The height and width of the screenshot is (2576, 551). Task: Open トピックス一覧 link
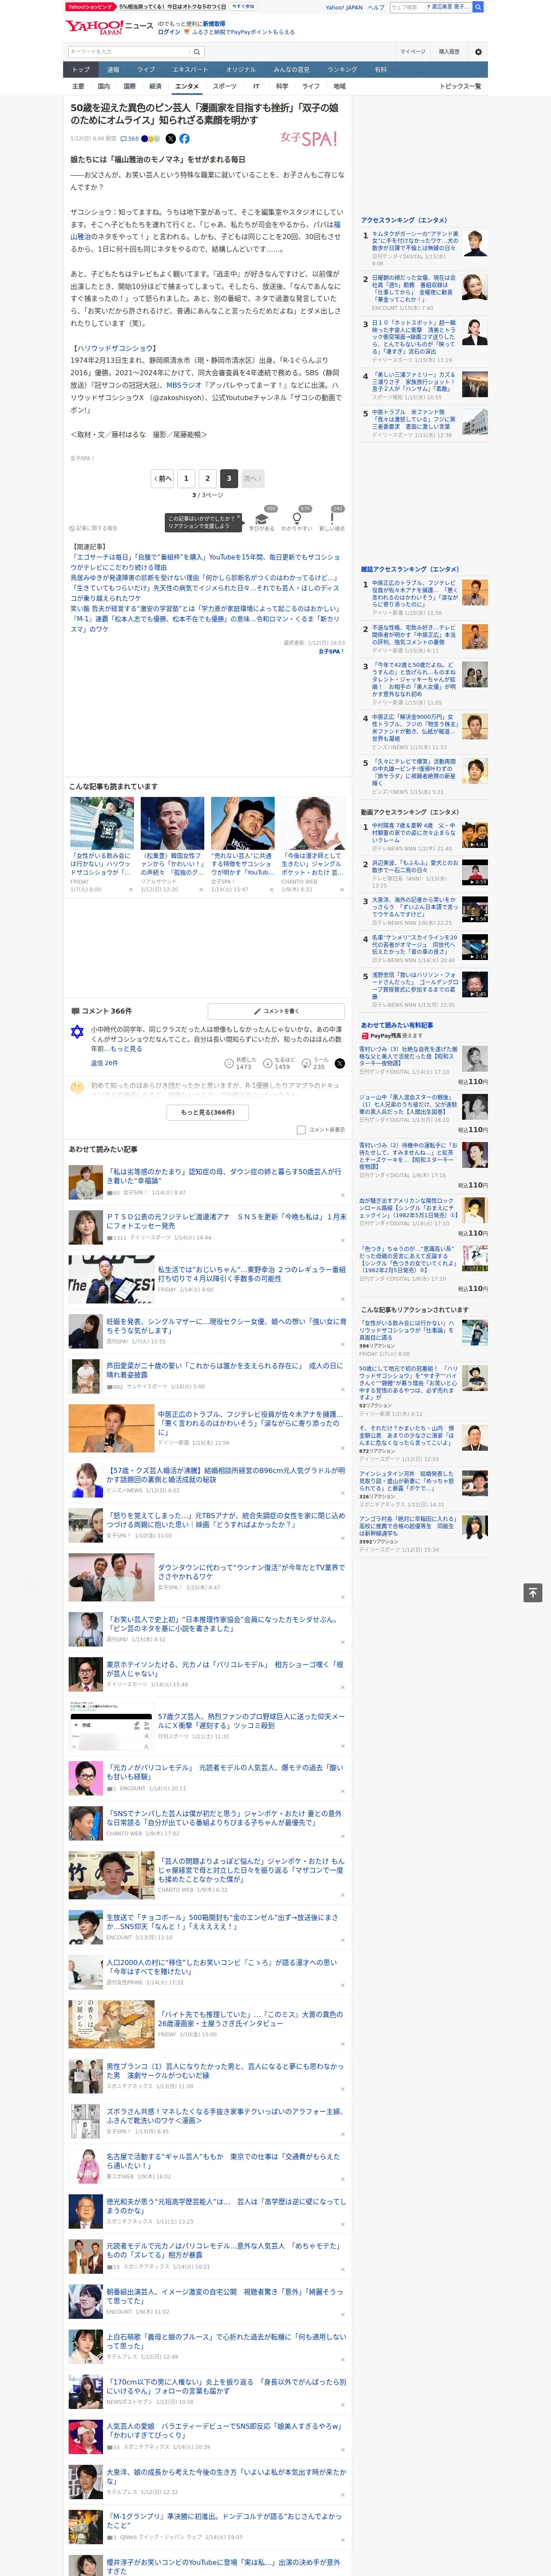(460, 86)
